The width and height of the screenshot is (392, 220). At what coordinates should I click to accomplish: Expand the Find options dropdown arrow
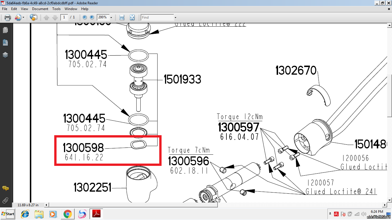[175, 17]
